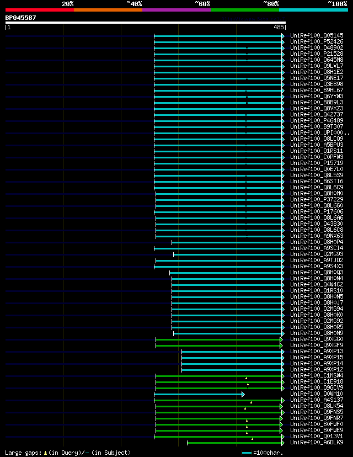Open hit UniRef100_P21528
Screen dimensions: 353x457
coord(317,54)
